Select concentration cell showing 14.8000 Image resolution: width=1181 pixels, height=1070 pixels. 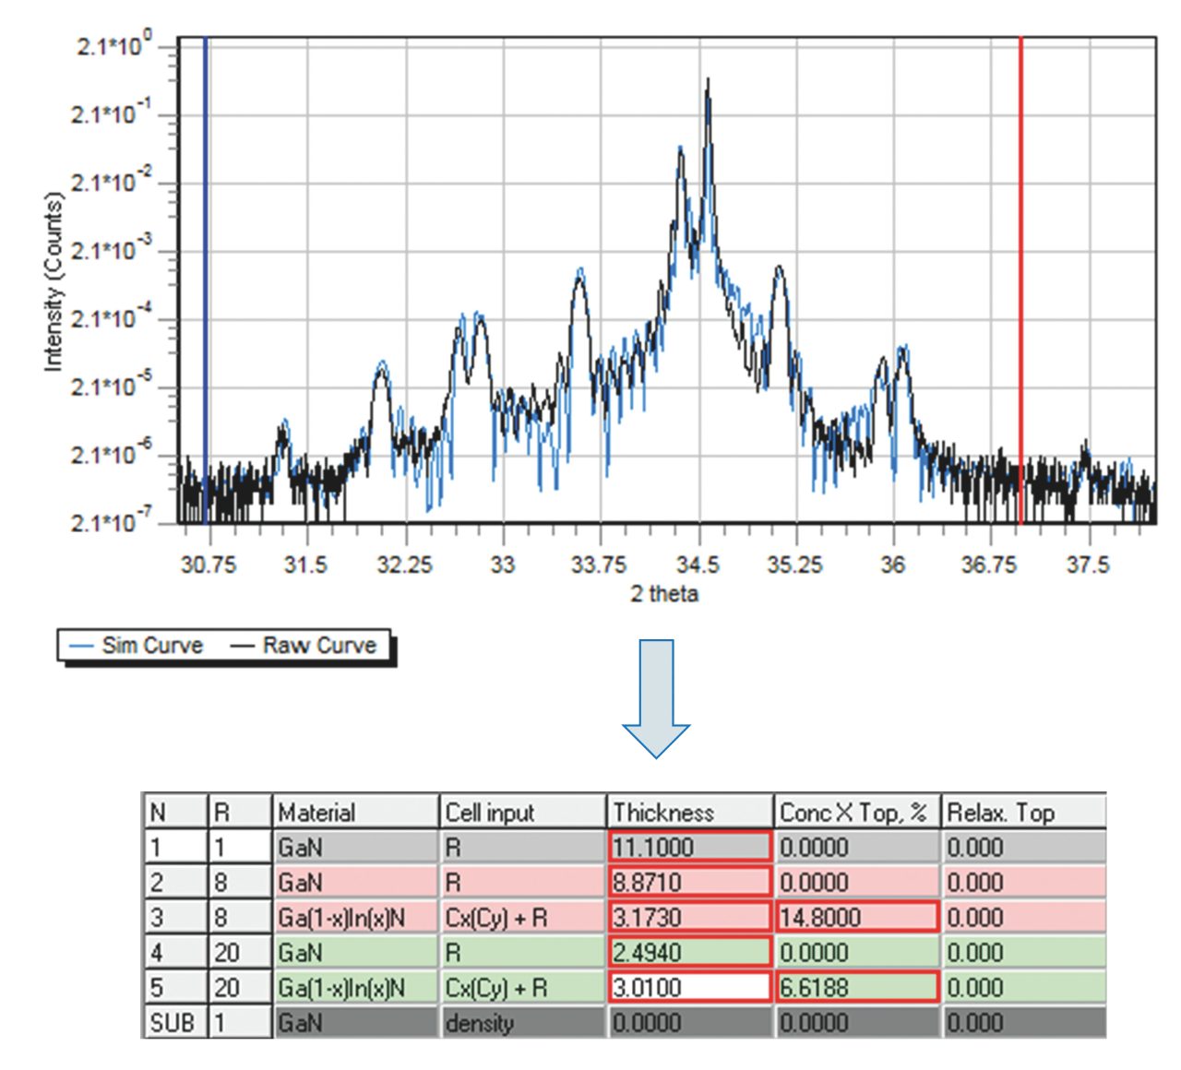(856, 917)
